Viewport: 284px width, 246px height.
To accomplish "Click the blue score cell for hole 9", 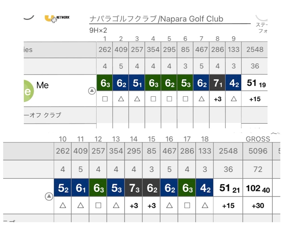I will coord(234,83).
